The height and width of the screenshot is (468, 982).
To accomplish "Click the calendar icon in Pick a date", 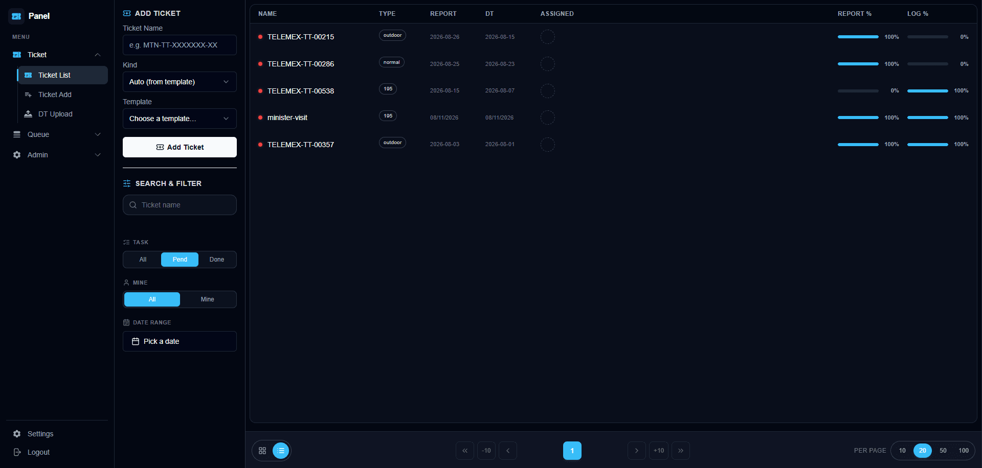I will coord(136,341).
